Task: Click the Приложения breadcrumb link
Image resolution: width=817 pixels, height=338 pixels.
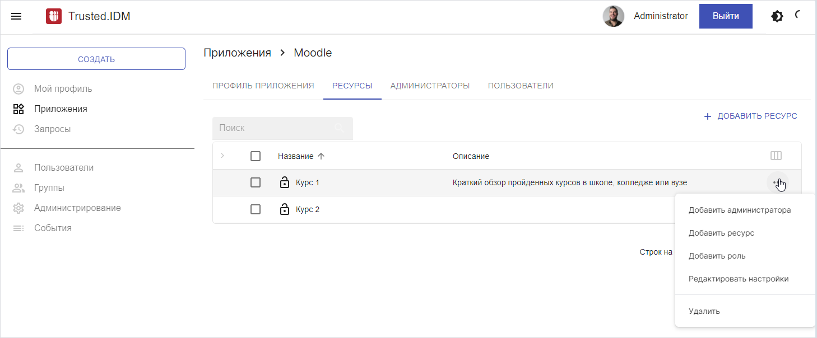Action: (237, 53)
